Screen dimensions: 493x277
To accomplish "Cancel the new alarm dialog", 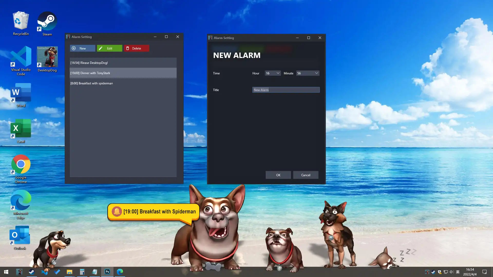I will tap(306, 175).
